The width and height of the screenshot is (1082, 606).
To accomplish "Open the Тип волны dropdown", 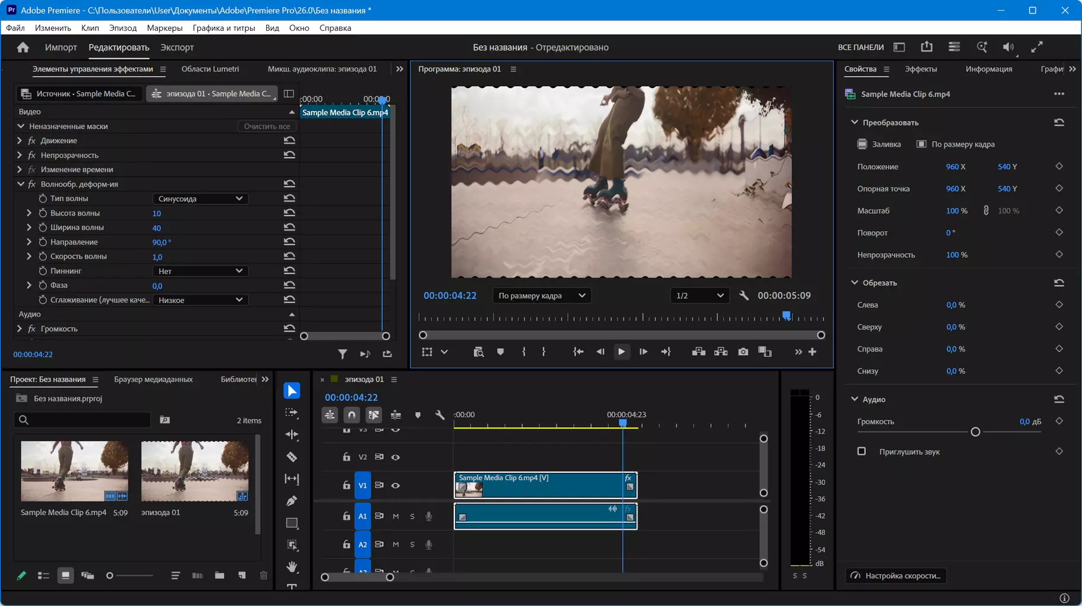I will 200,198.
